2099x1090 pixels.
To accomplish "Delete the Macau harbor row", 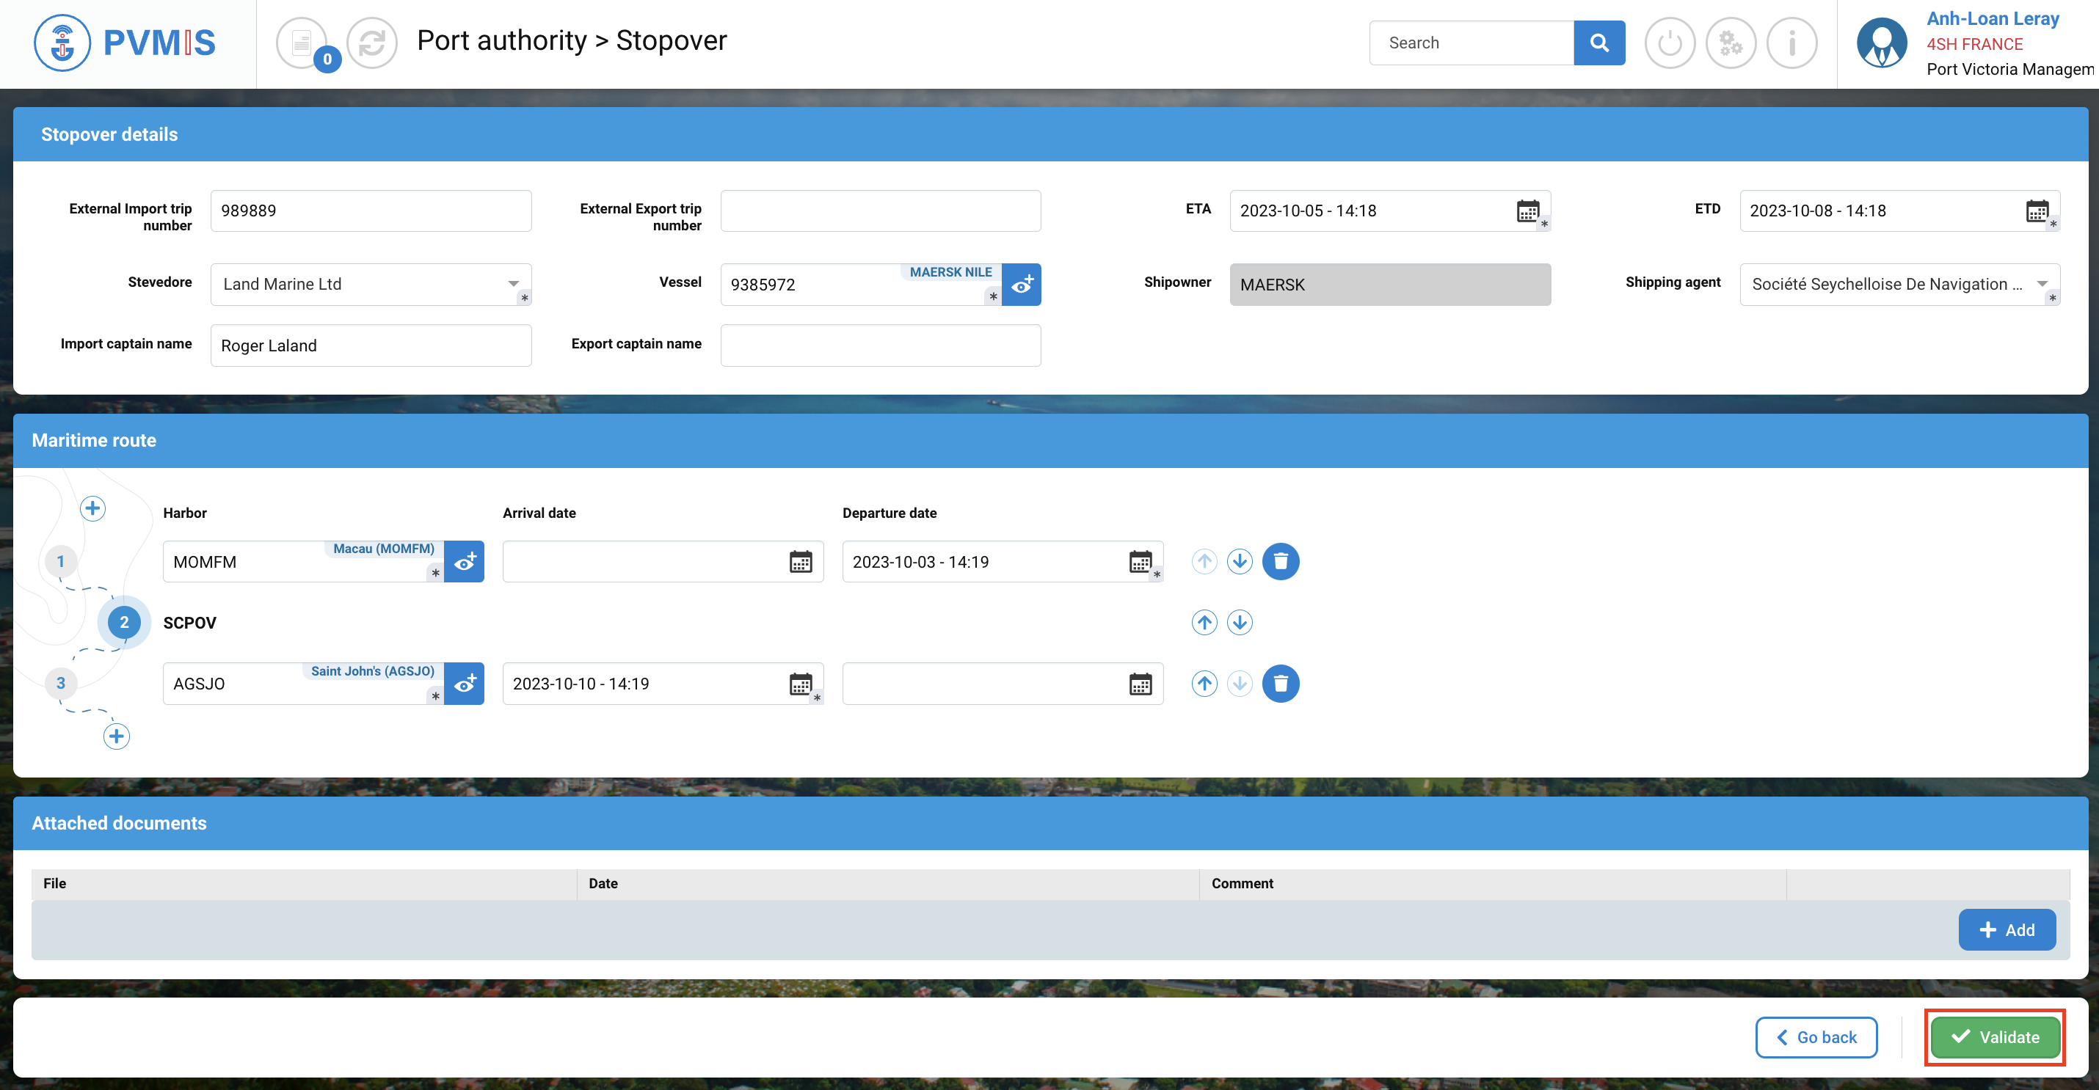I will pyautogui.click(x=1280, y=561).
